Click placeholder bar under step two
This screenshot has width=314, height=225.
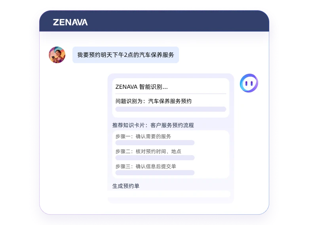click(155, 157)
